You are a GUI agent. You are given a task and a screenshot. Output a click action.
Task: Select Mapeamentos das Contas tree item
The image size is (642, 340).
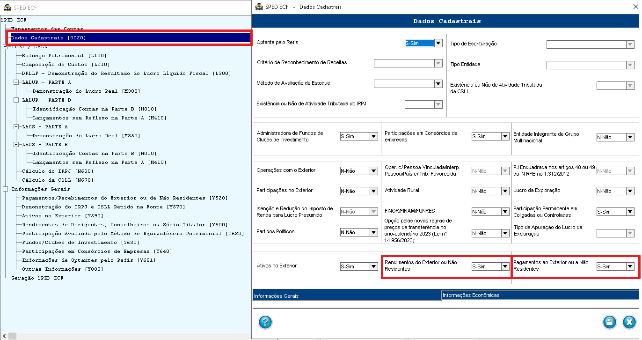[47, 29]
